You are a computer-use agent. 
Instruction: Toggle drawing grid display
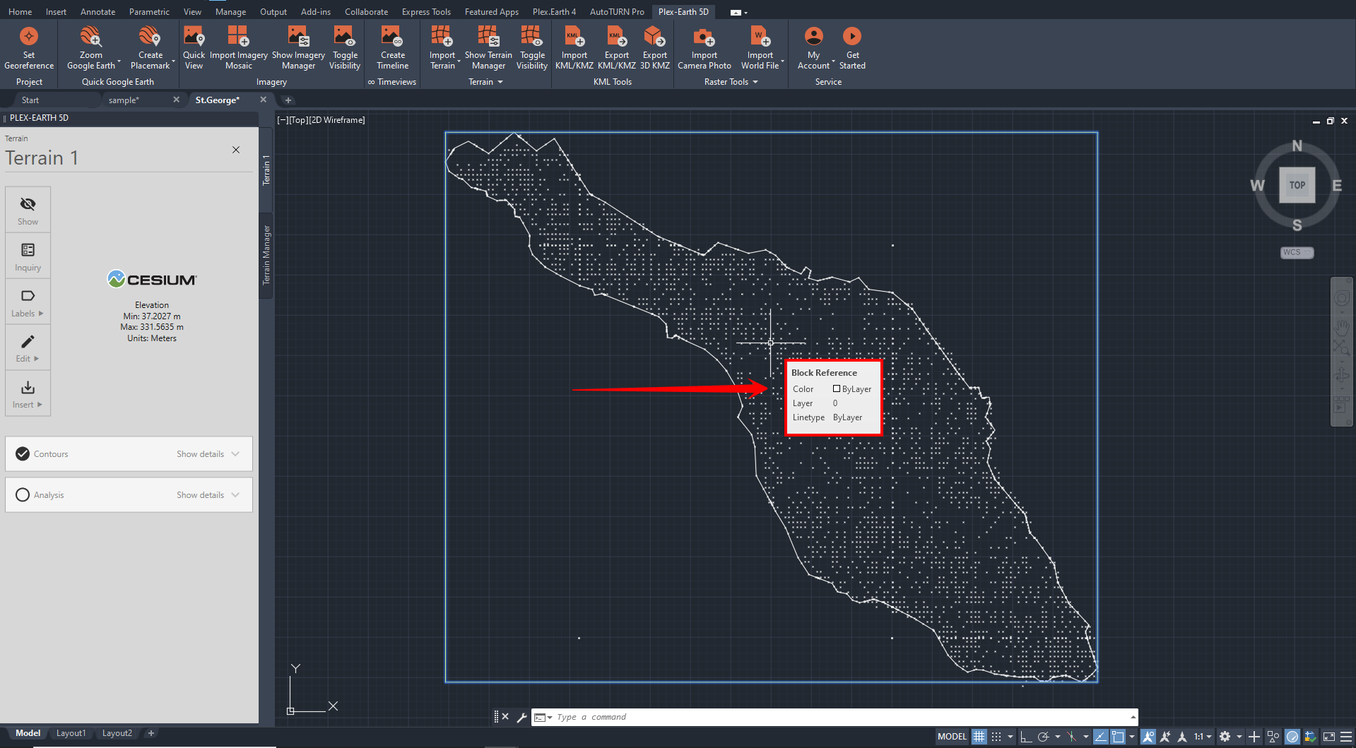click(979, 737)
